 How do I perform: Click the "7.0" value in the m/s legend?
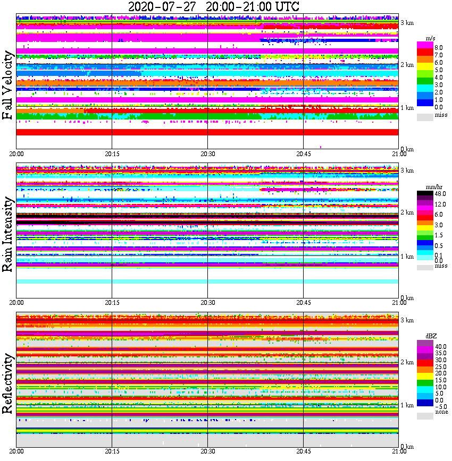pyautogui.click(x=439, y=55)
